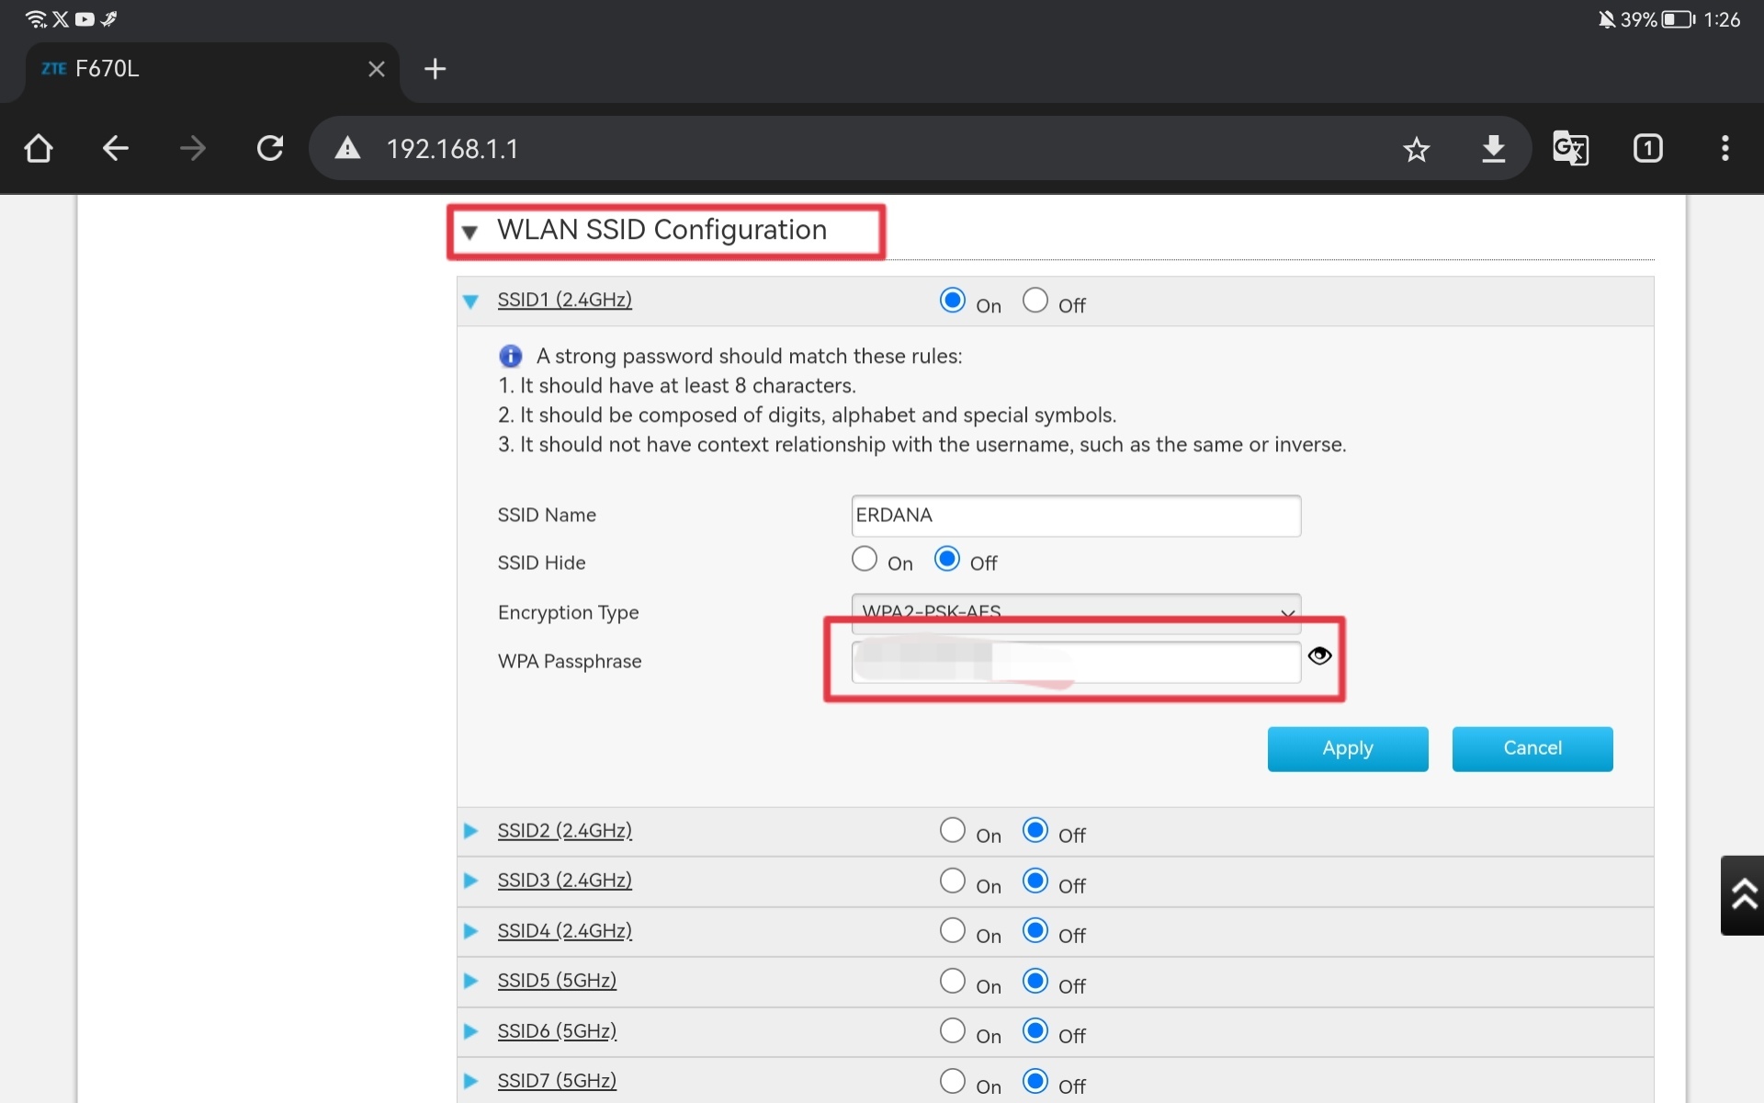This screenshot has width=1764, height=1103.
Task: Set SSID Hide to On
Action: [865, 559]
